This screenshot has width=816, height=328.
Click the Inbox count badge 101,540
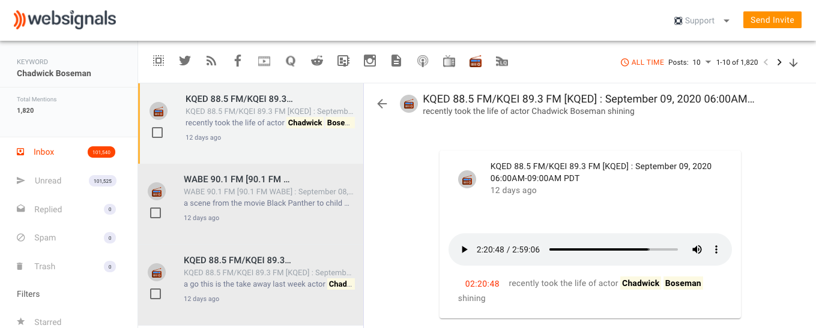(101, 152)
